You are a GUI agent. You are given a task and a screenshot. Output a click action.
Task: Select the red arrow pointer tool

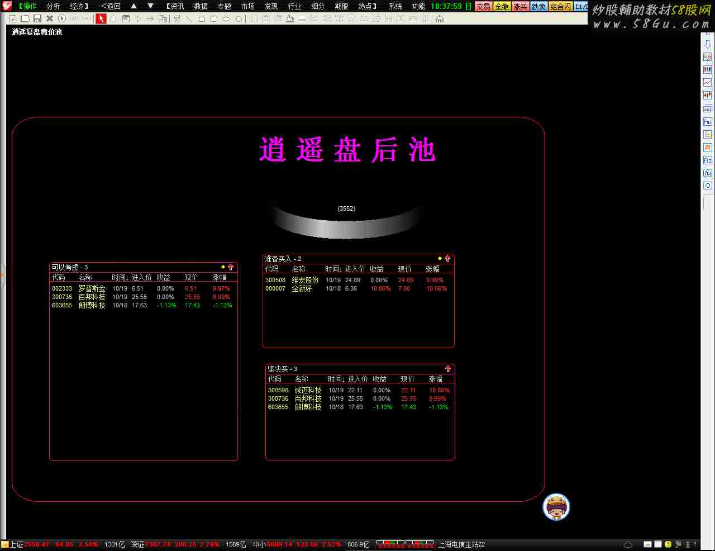click(101, 18)
